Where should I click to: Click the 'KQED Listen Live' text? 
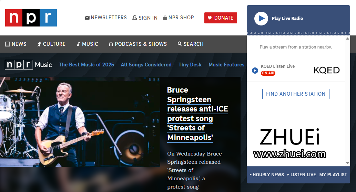pyautogui.click(x=278, y=66)
